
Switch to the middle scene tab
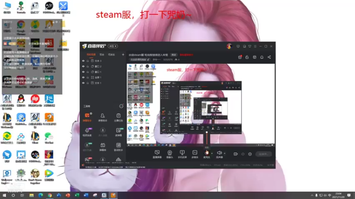click(x=102, y=54)
